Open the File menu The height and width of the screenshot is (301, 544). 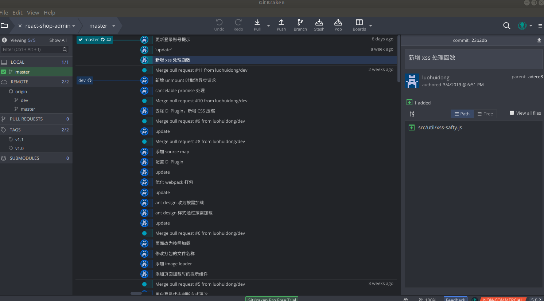click(x=4, y=12)
